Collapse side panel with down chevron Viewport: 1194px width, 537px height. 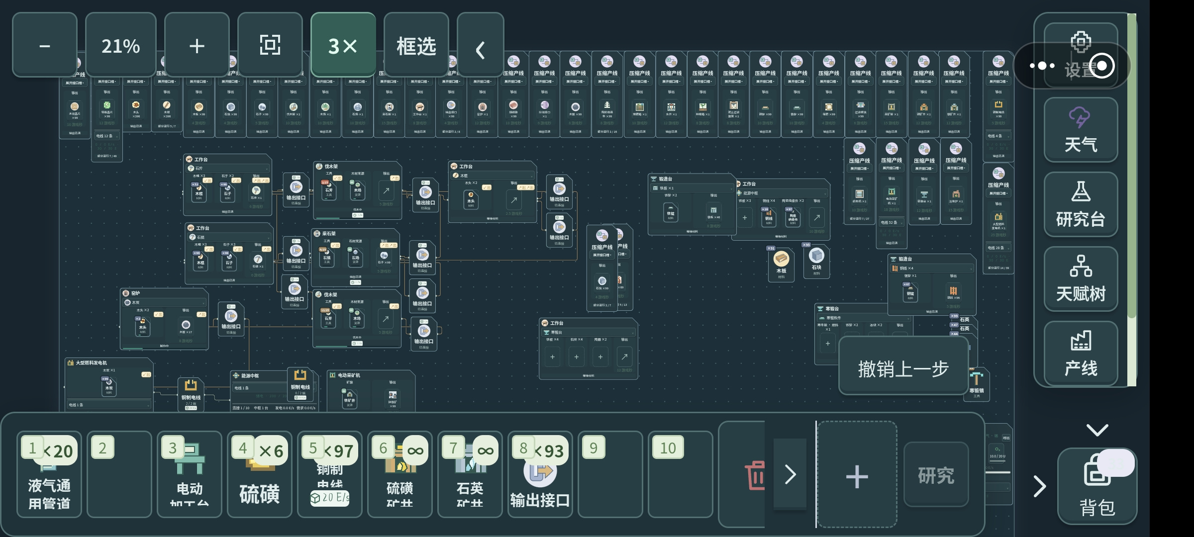pos(1097,430)
